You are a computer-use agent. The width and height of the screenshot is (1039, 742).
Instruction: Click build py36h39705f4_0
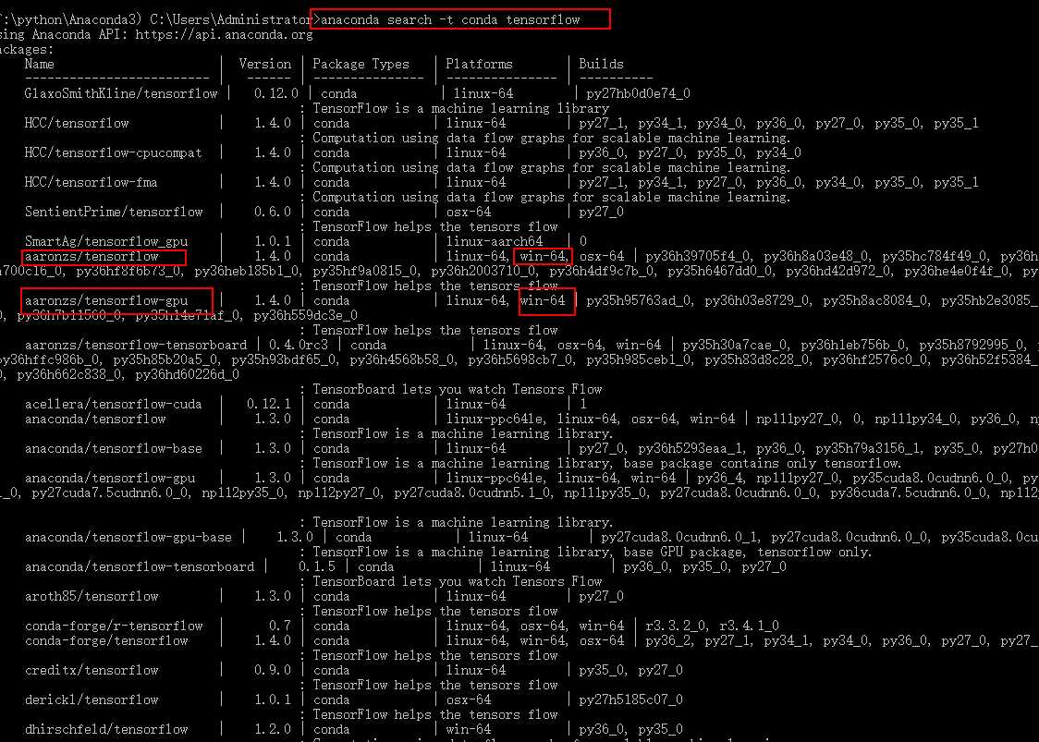pos(697,256)
